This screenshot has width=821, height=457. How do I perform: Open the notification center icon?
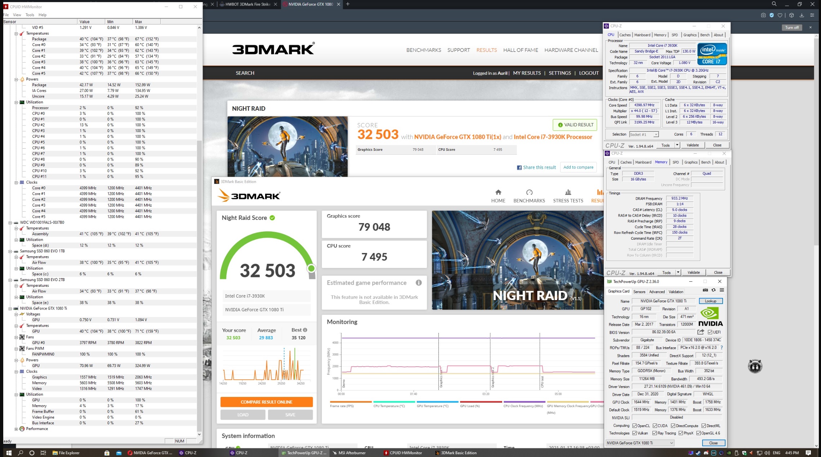(x=808, y=453)
